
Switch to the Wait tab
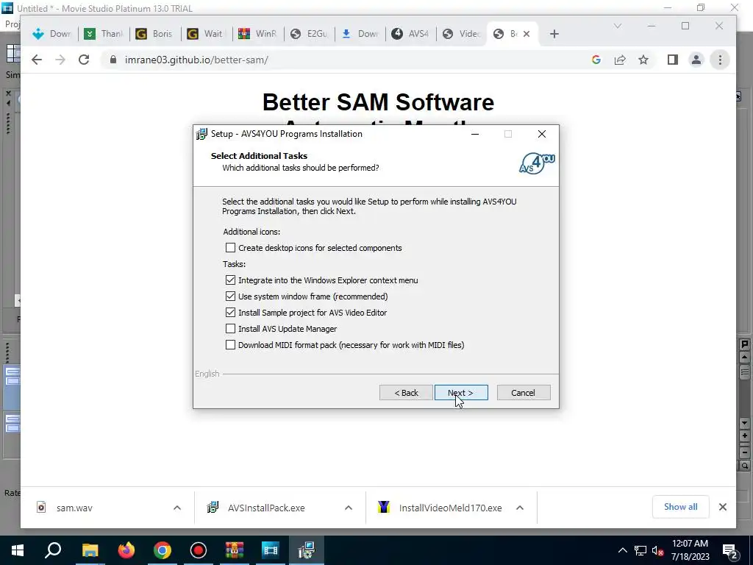point(206,34)
